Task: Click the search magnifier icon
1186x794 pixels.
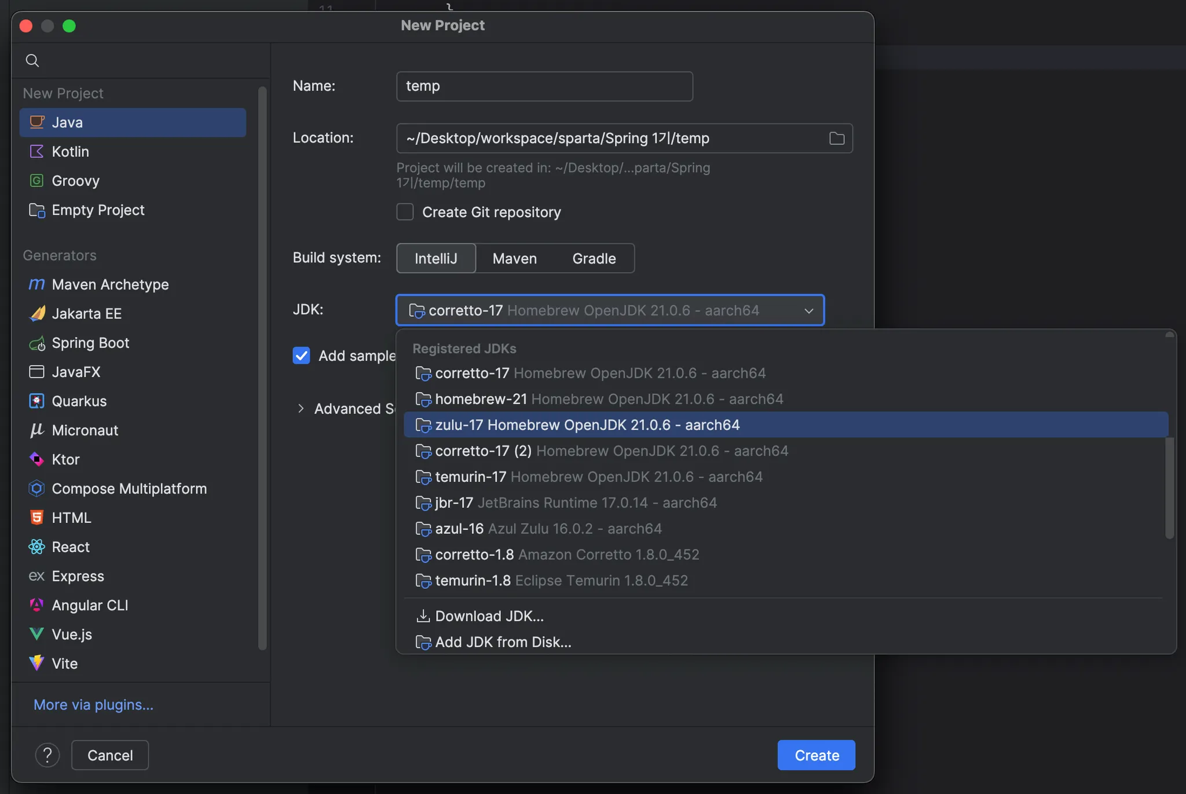Action: (32, 61)
